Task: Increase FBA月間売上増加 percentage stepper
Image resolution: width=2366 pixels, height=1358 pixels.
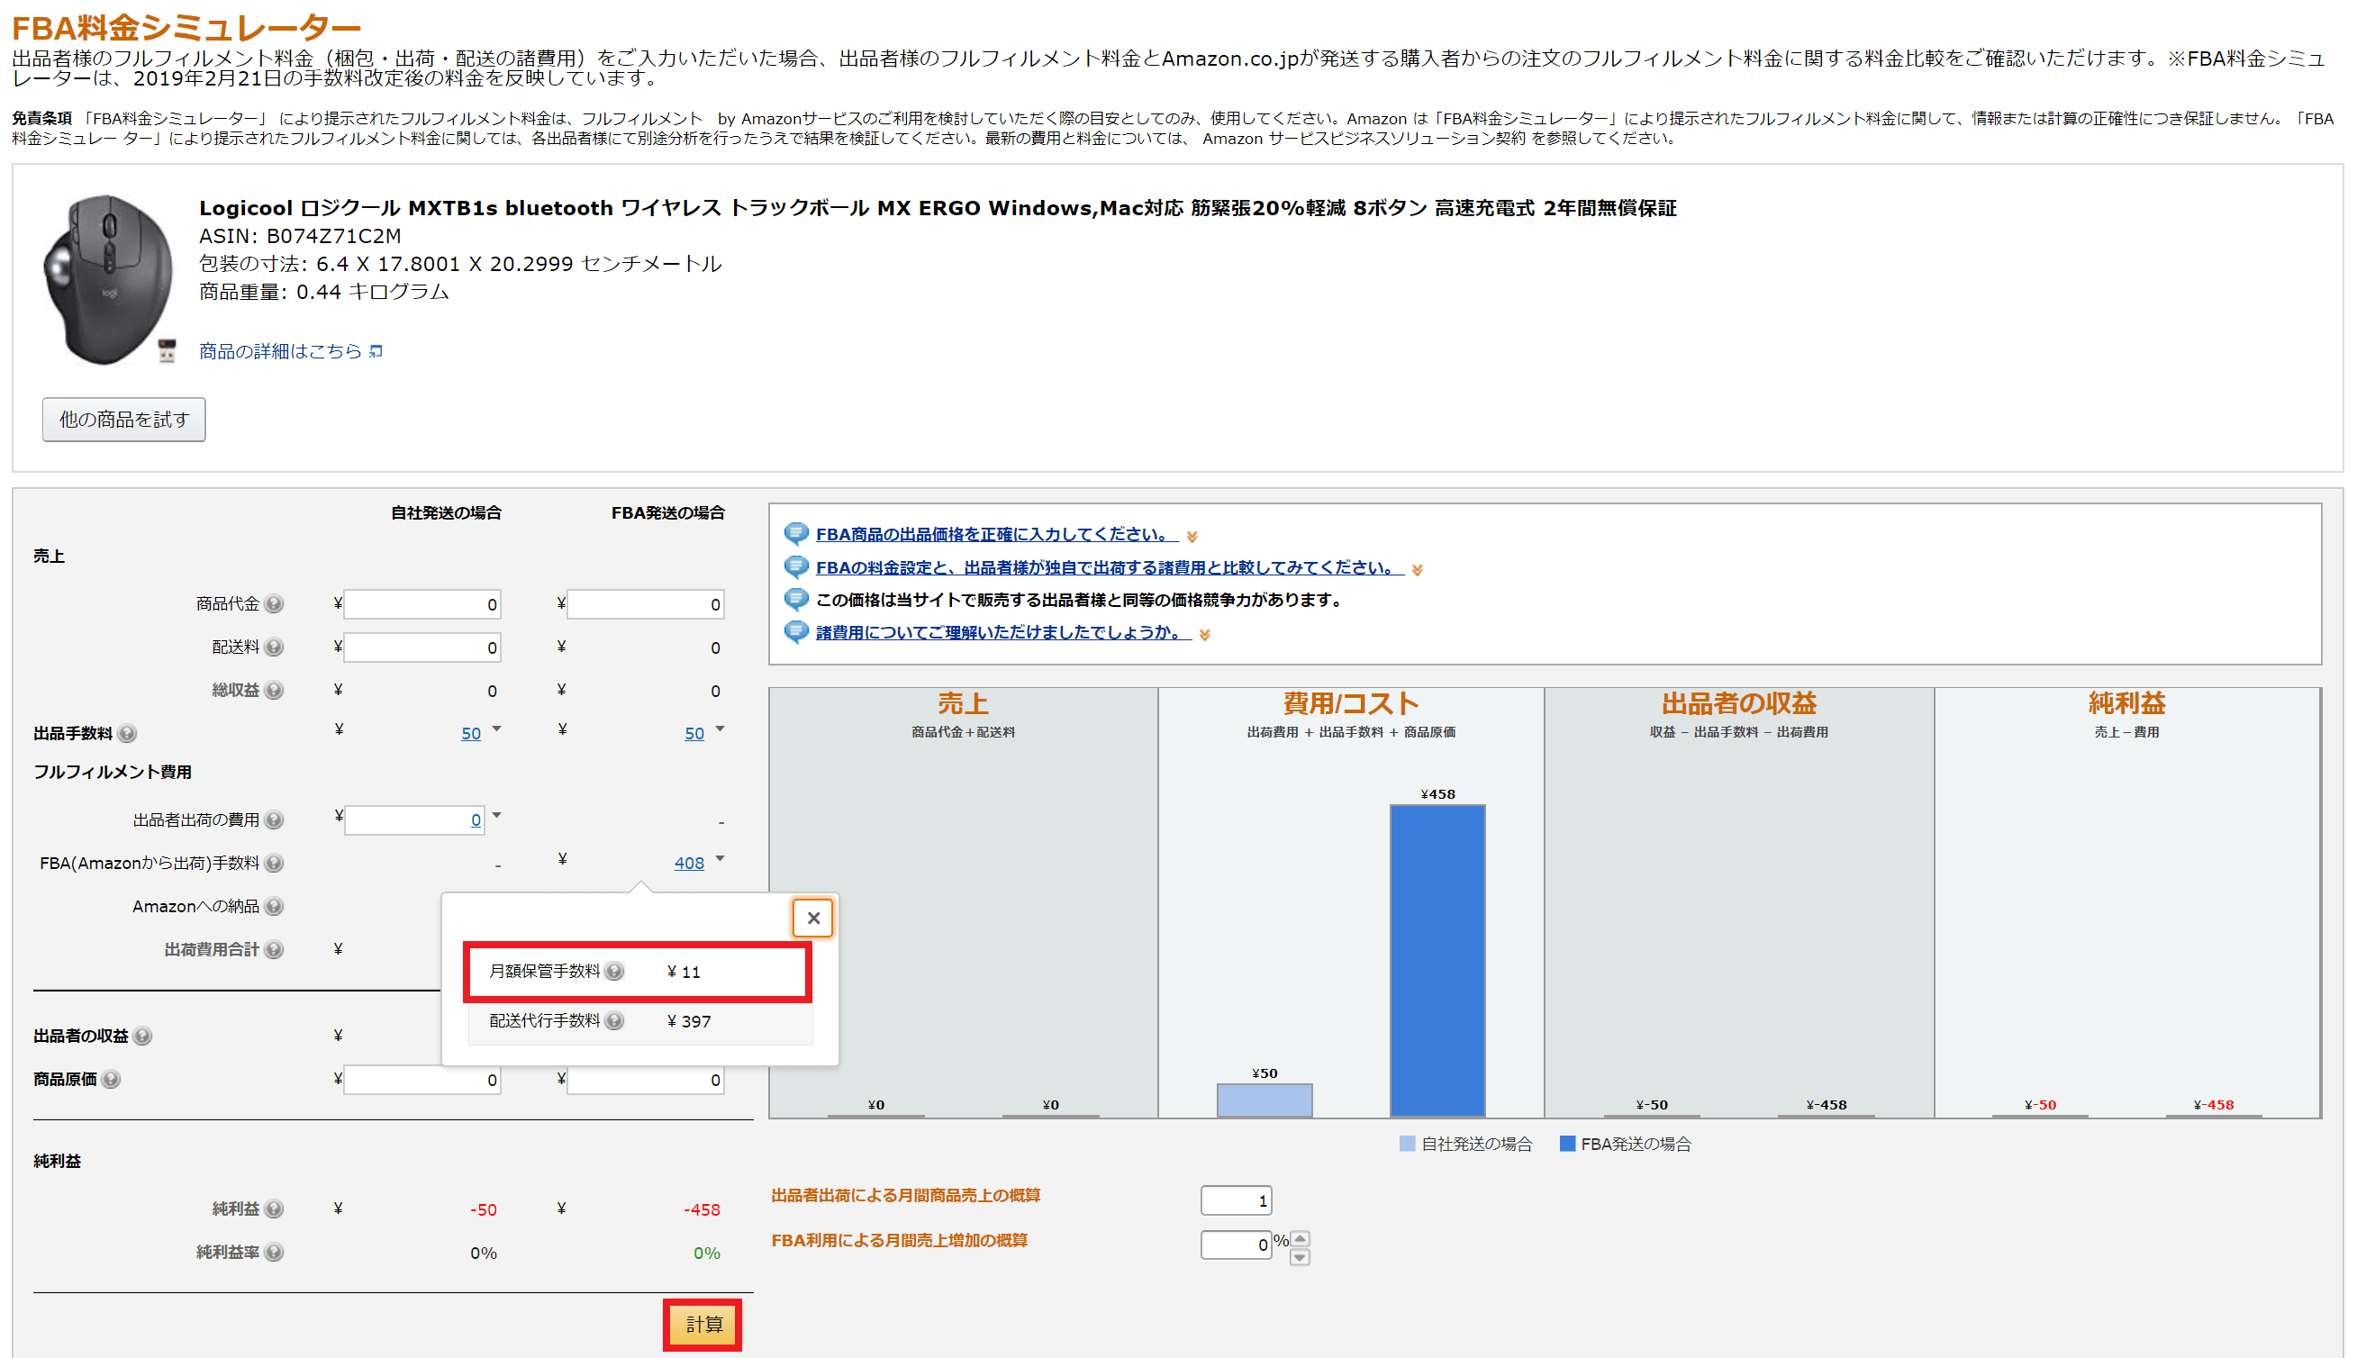Action: coord(1301,1239)
